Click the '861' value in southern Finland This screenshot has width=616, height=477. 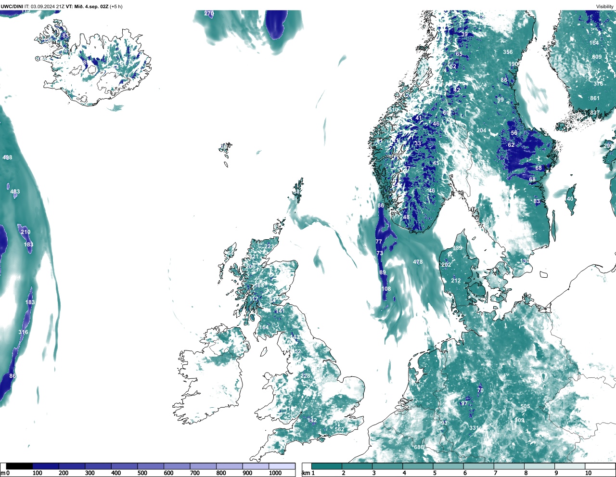[595, 98]
